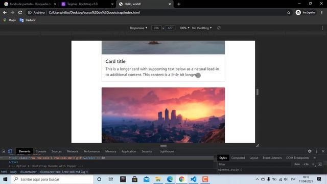The image size is (327, 184).
Task: Toggle the :hov element state button
Action: (297, 165)
